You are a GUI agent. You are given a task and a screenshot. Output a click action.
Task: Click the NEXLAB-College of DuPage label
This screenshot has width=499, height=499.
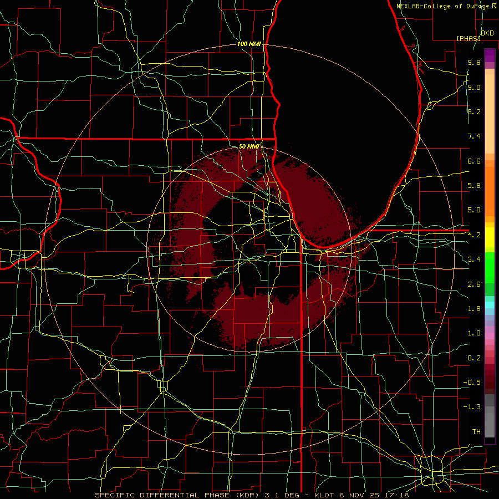click(x=444, y=6)
